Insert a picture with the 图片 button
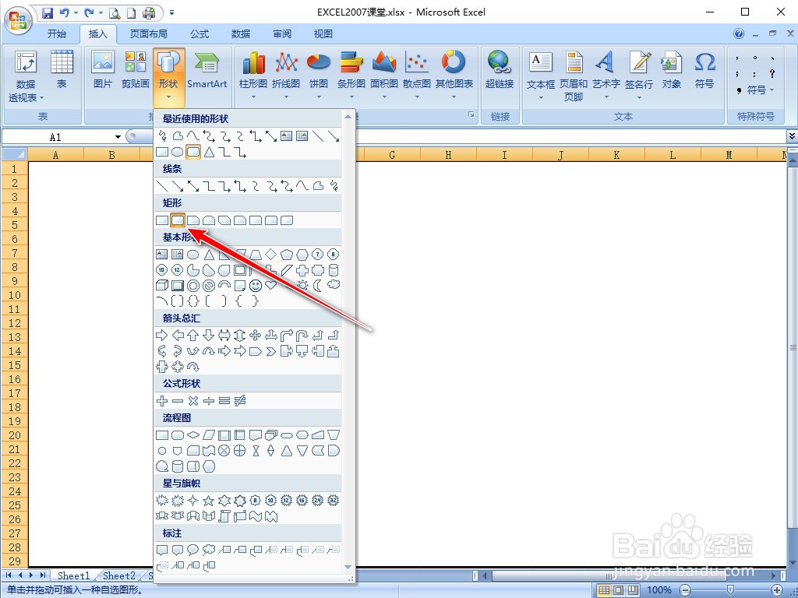The height and width of the screenshot is (598, 798). (103, 70)
